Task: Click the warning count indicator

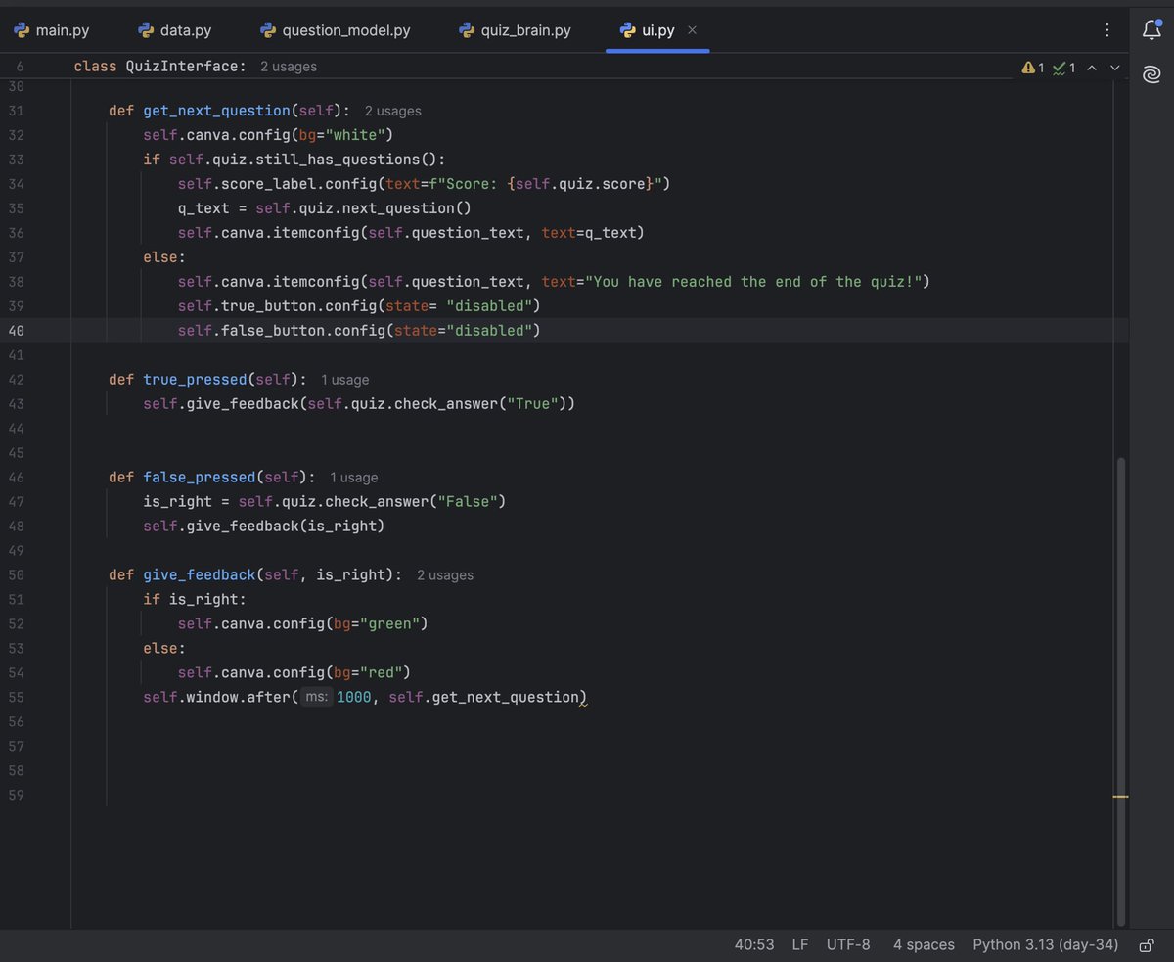Action: pos(1033,68)
